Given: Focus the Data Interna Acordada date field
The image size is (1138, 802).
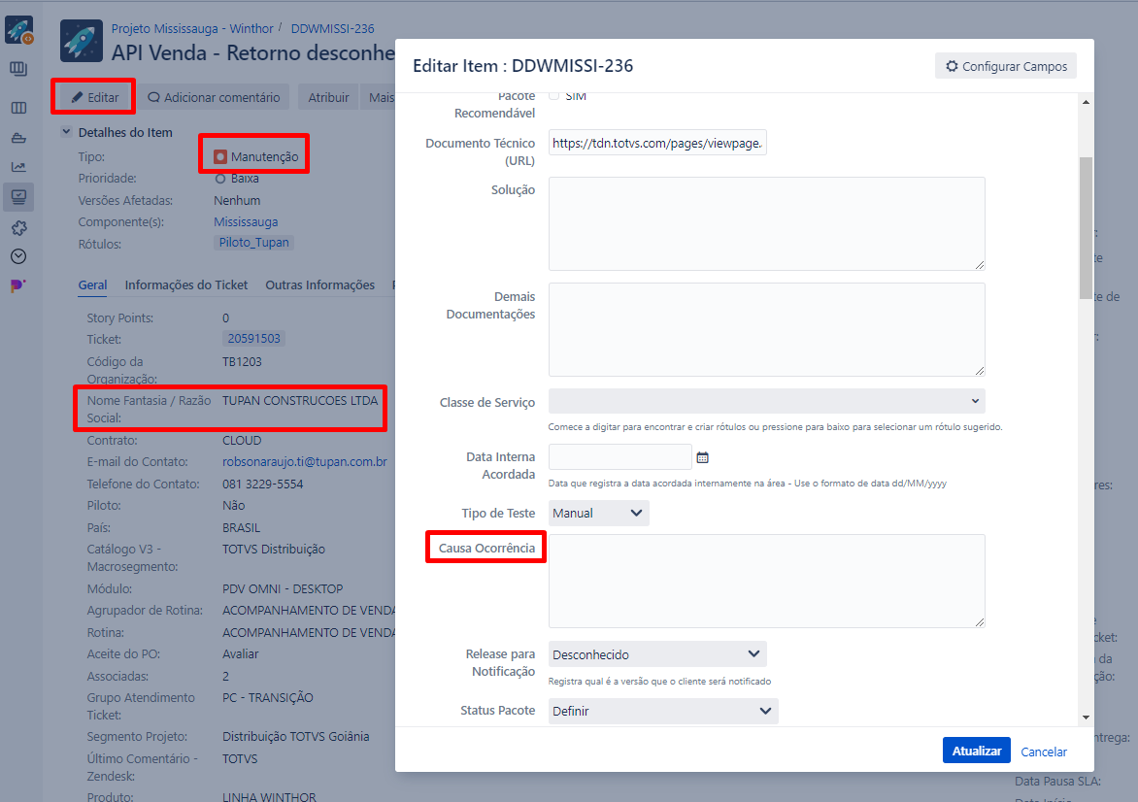Looking at the screenshot, I should pyautogui.click(x=619, y=456).
